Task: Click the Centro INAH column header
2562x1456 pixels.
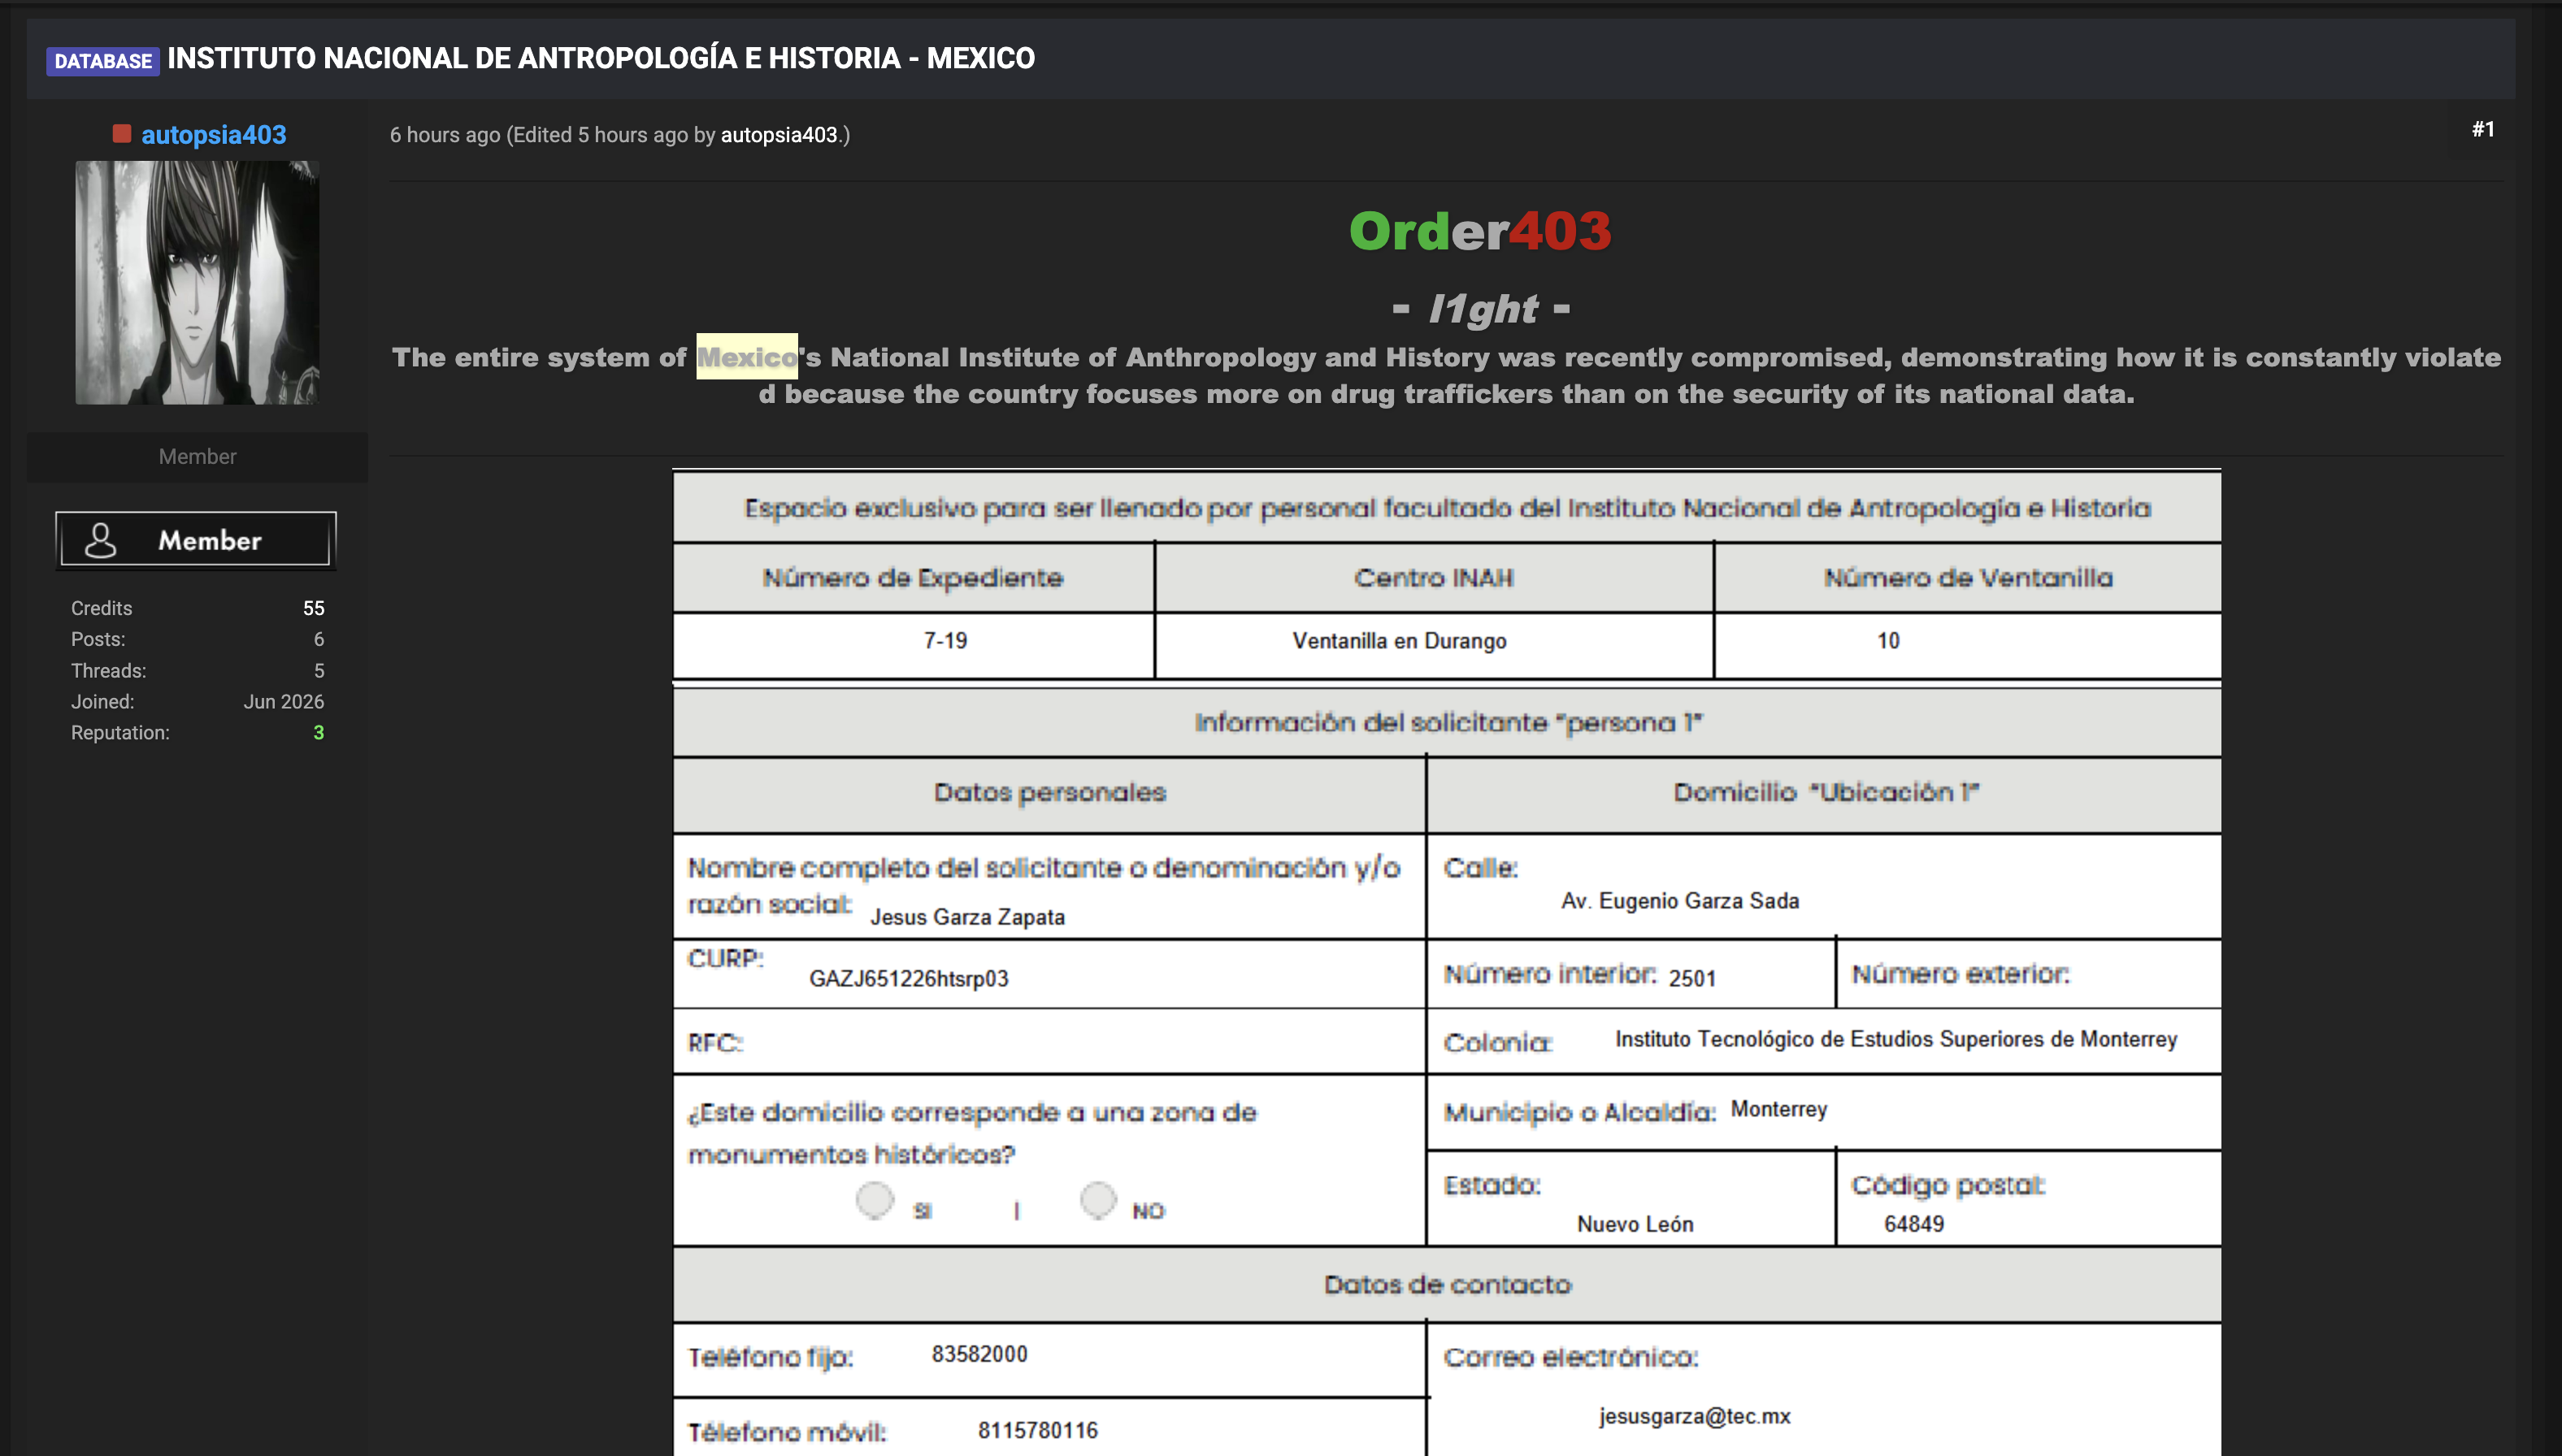Action: [1434, 578]
